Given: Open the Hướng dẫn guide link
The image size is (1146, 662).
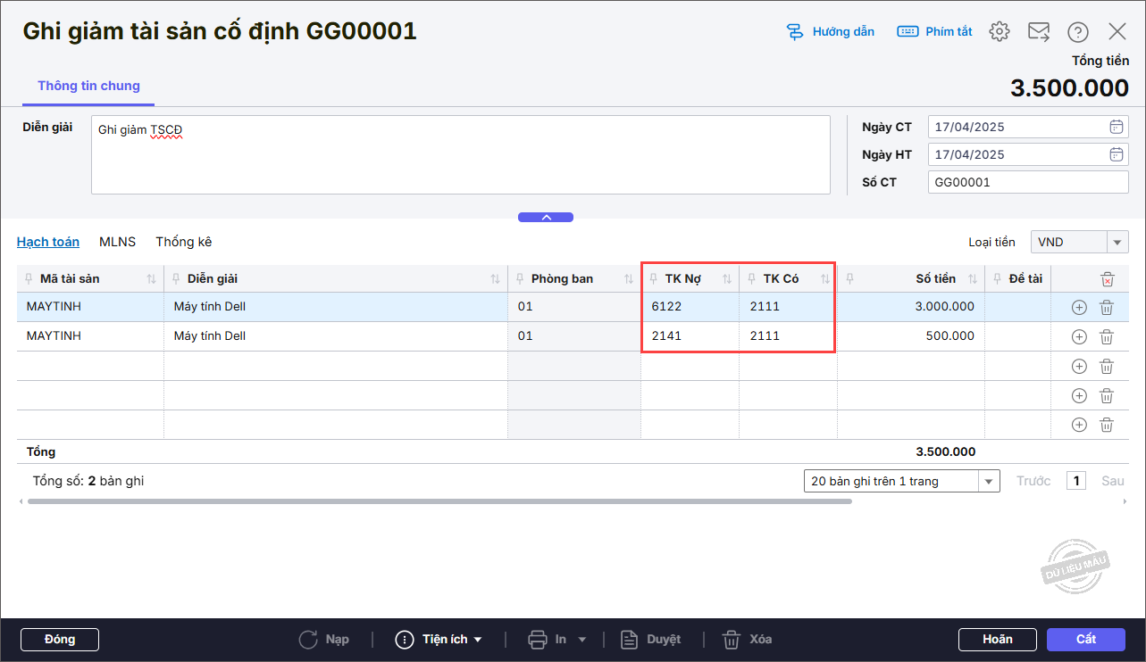Looking at the screenshot, I should point(831,32).
